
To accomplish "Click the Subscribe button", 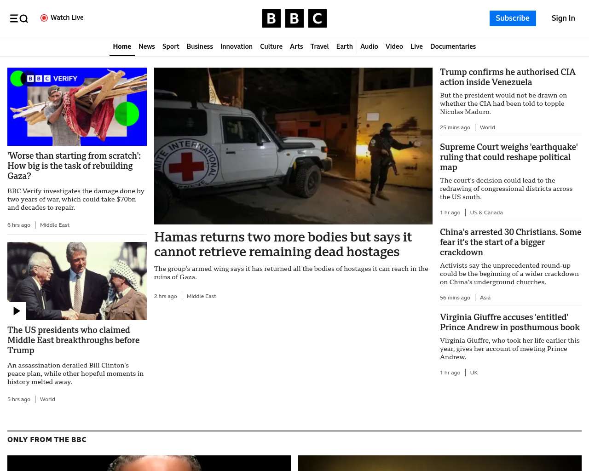I will 512,18.
